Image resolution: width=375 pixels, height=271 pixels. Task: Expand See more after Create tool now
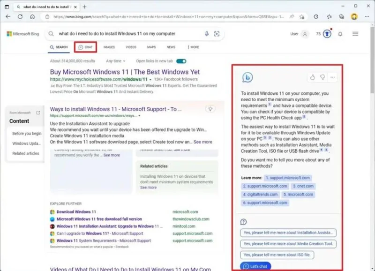203,142
